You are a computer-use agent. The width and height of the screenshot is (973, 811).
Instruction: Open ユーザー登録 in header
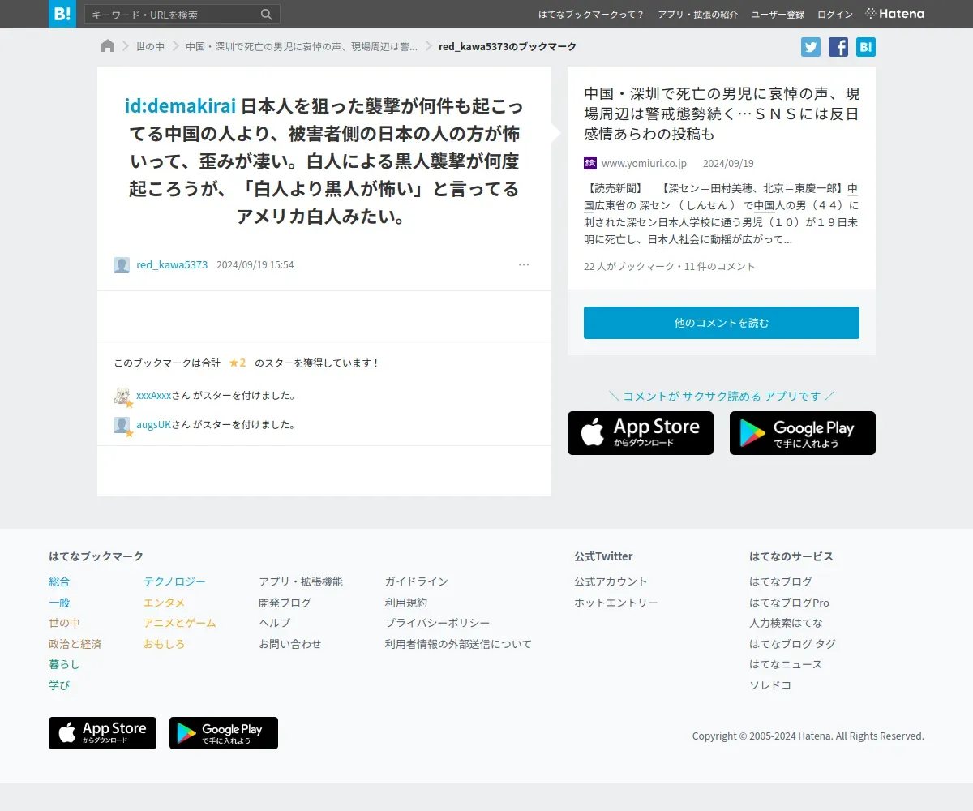(x=778, y=15)
